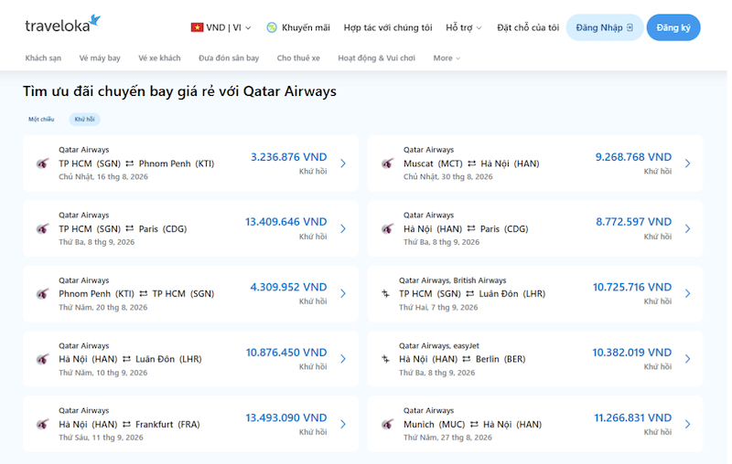Open Phnom Penh–TP HCM deal via chevron
This screenshot has height=464, width=732.
pyautogui.click(x=343, y=293)
